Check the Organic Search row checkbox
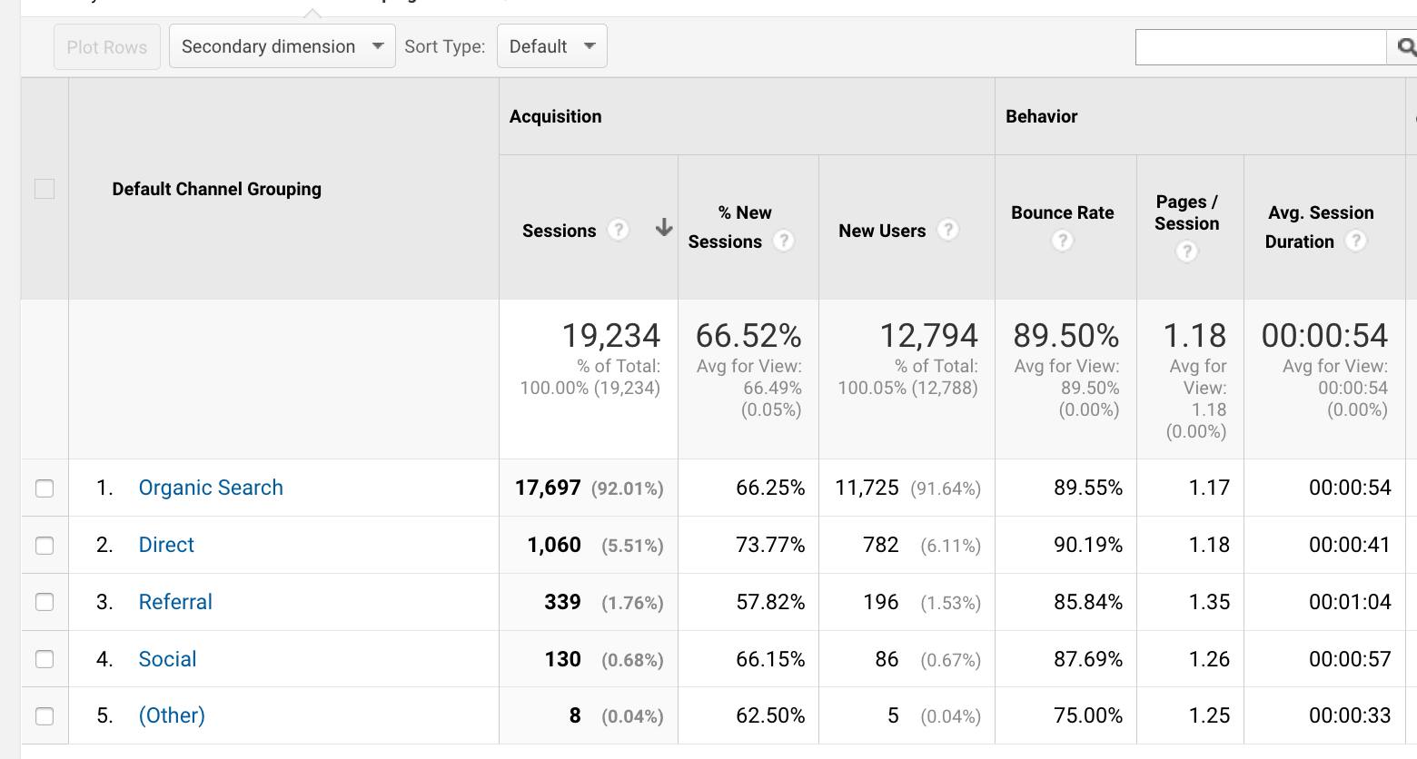This screenshot has width=1417, height=759. coord(45,488)
